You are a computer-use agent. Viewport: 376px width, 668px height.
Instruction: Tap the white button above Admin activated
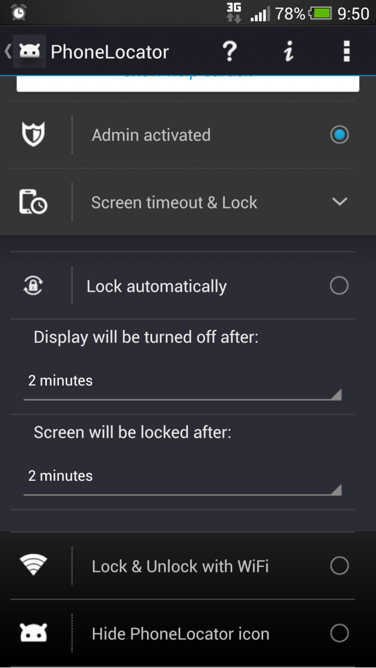tap(187, 83)
